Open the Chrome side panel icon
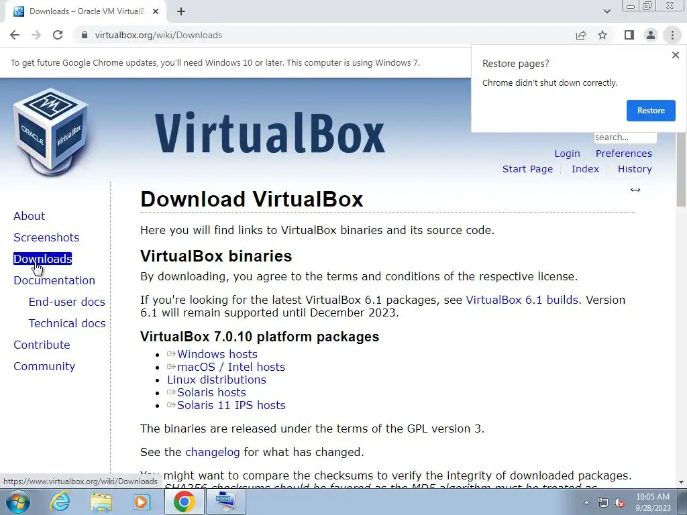 click(629, 35)
